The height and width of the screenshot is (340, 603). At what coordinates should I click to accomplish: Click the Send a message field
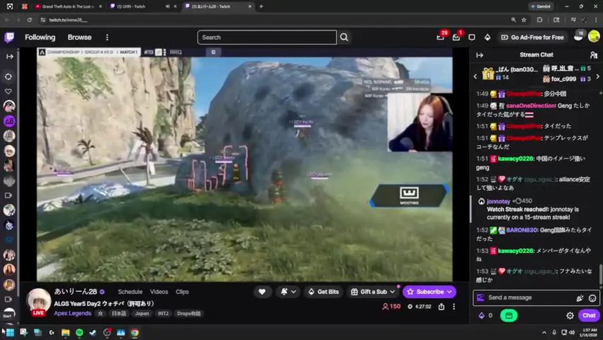[x=536, y=297]
